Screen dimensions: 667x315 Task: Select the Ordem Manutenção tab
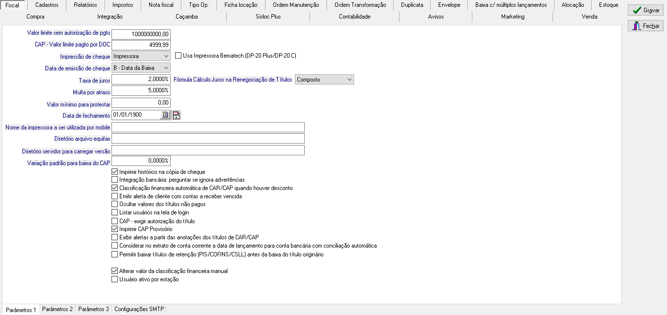coord(296,5)
